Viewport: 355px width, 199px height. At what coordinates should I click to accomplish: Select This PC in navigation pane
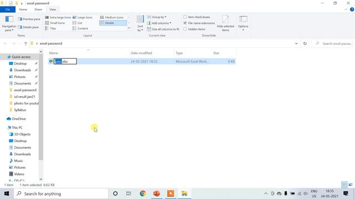click(x=17, y=128)
